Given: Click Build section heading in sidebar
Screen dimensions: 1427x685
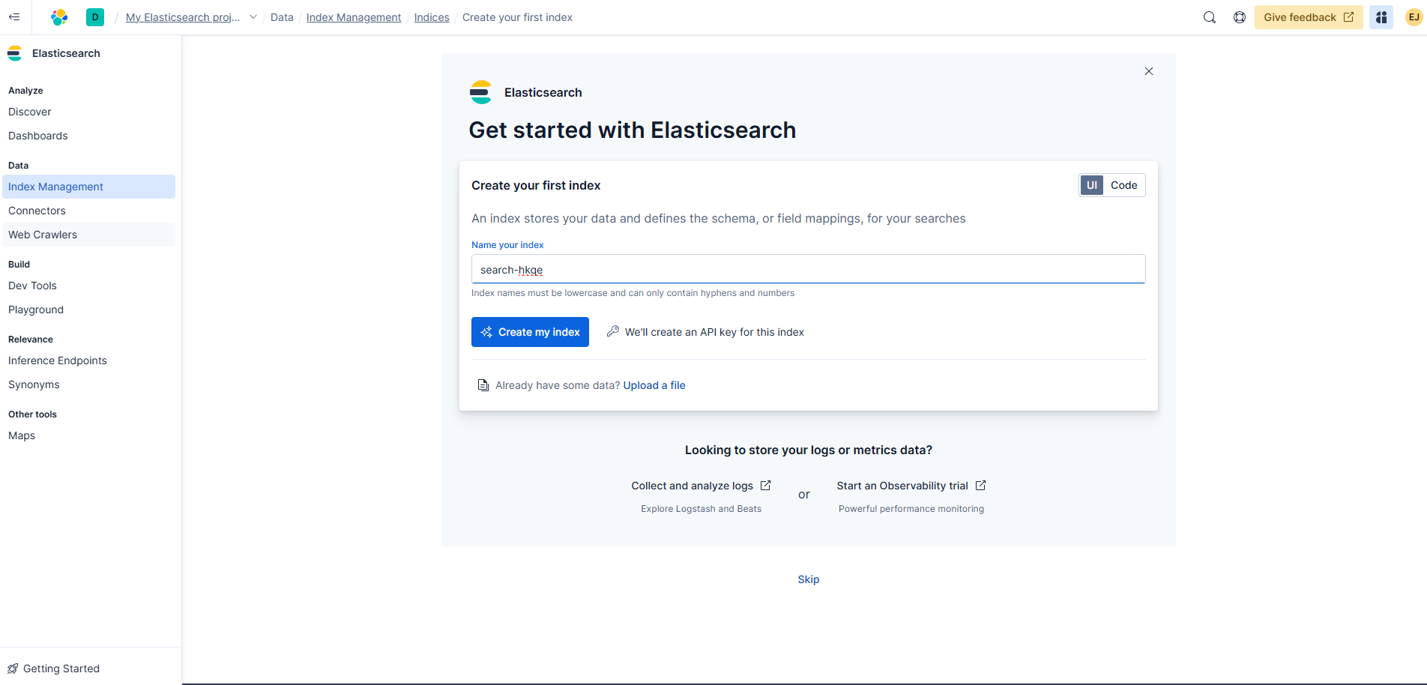Looking at the screenshot, I should tap(19, 265).
